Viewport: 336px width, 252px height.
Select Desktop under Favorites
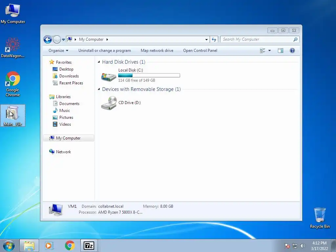click(x=66, y=69)
